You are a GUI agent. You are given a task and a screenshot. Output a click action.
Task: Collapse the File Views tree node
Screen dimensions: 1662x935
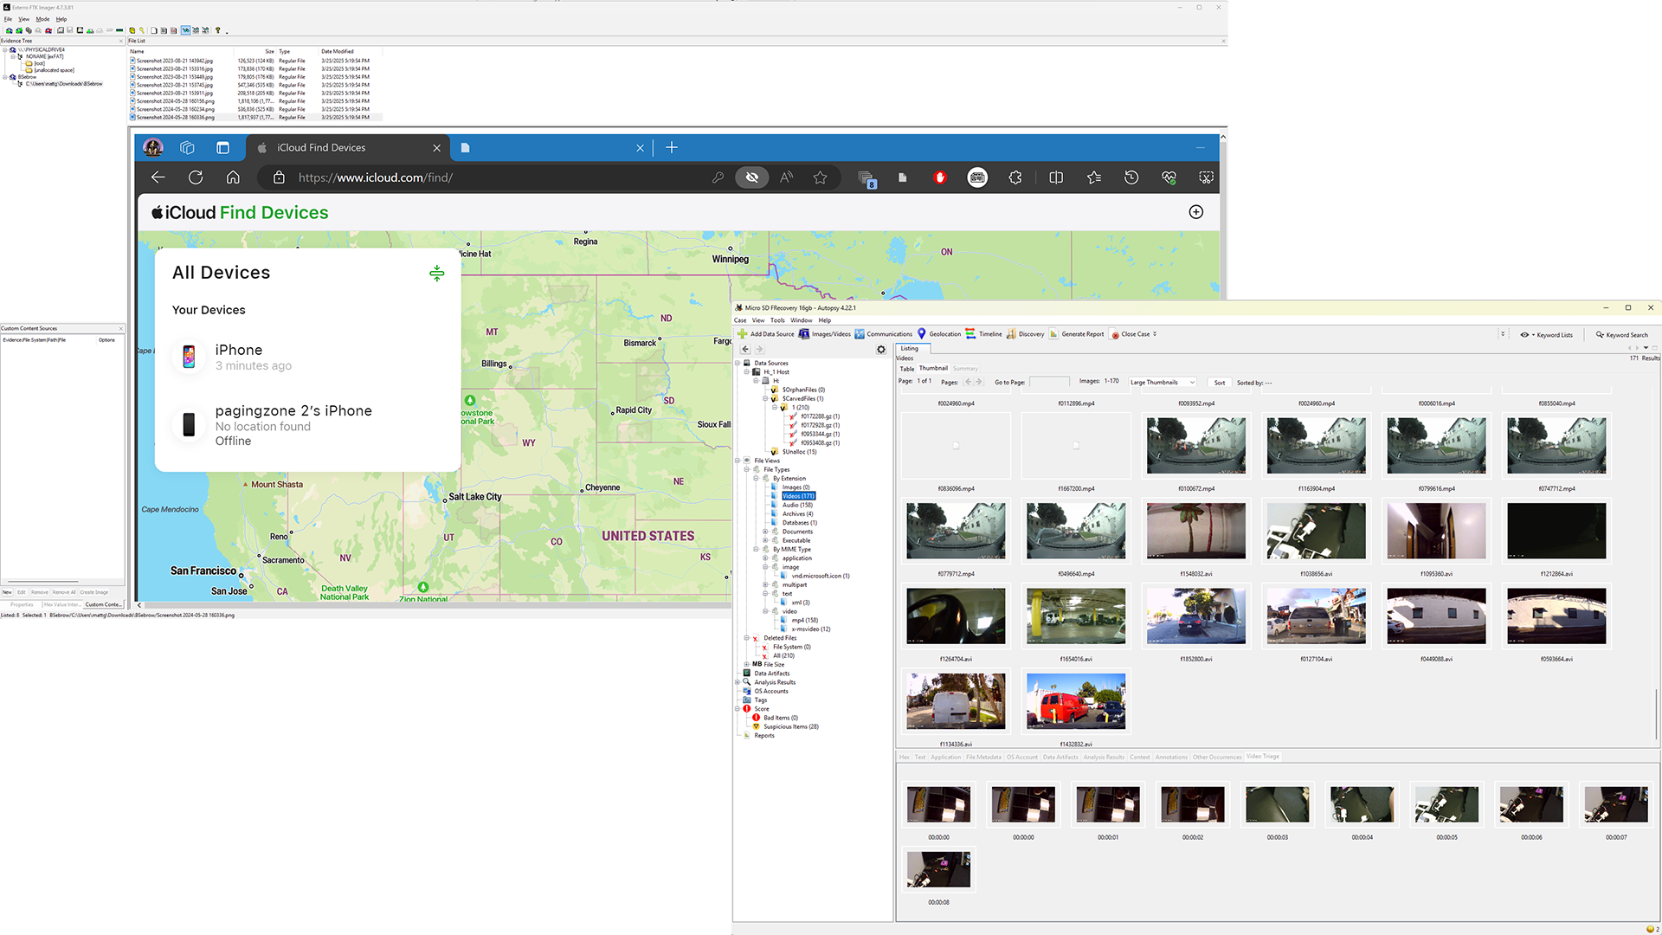(x=738, y=461)
